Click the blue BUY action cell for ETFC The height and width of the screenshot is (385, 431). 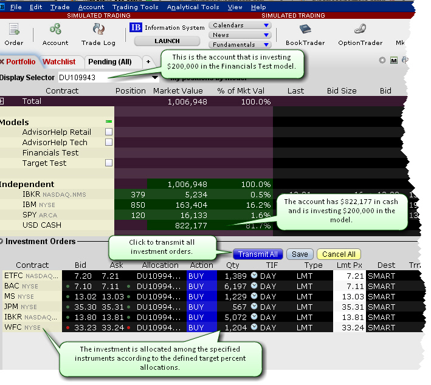201,276
